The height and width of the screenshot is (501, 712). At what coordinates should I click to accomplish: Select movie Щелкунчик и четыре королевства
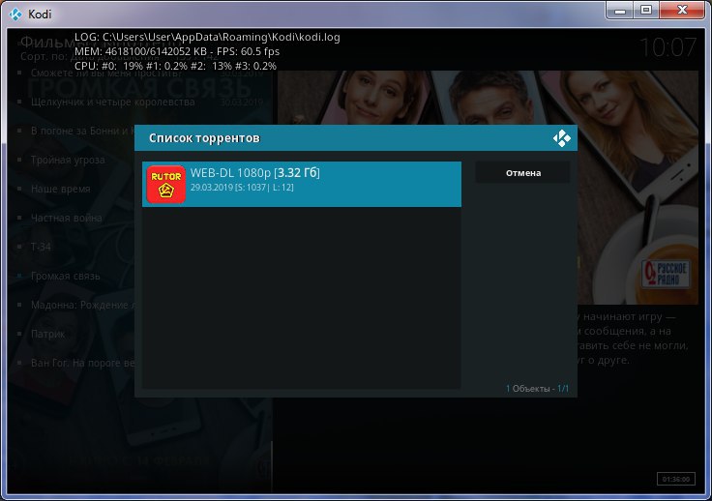[112, 103]
